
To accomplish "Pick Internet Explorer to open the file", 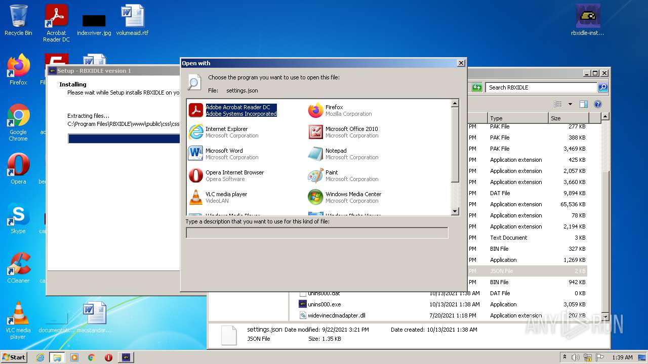I will (223, 132).
